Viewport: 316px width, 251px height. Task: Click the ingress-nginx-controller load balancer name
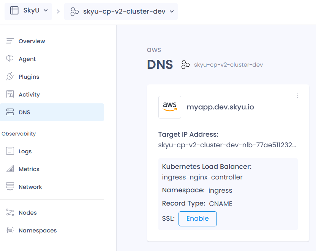[x=202, y=177]
